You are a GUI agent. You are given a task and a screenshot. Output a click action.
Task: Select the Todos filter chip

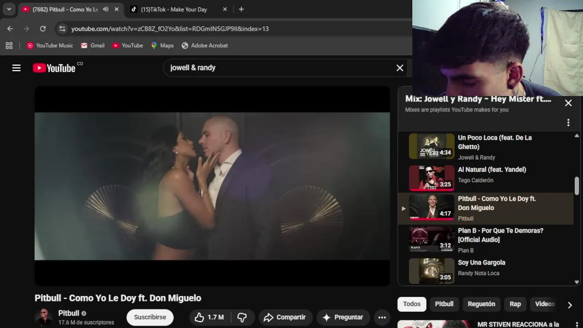(x=412, y=304)
